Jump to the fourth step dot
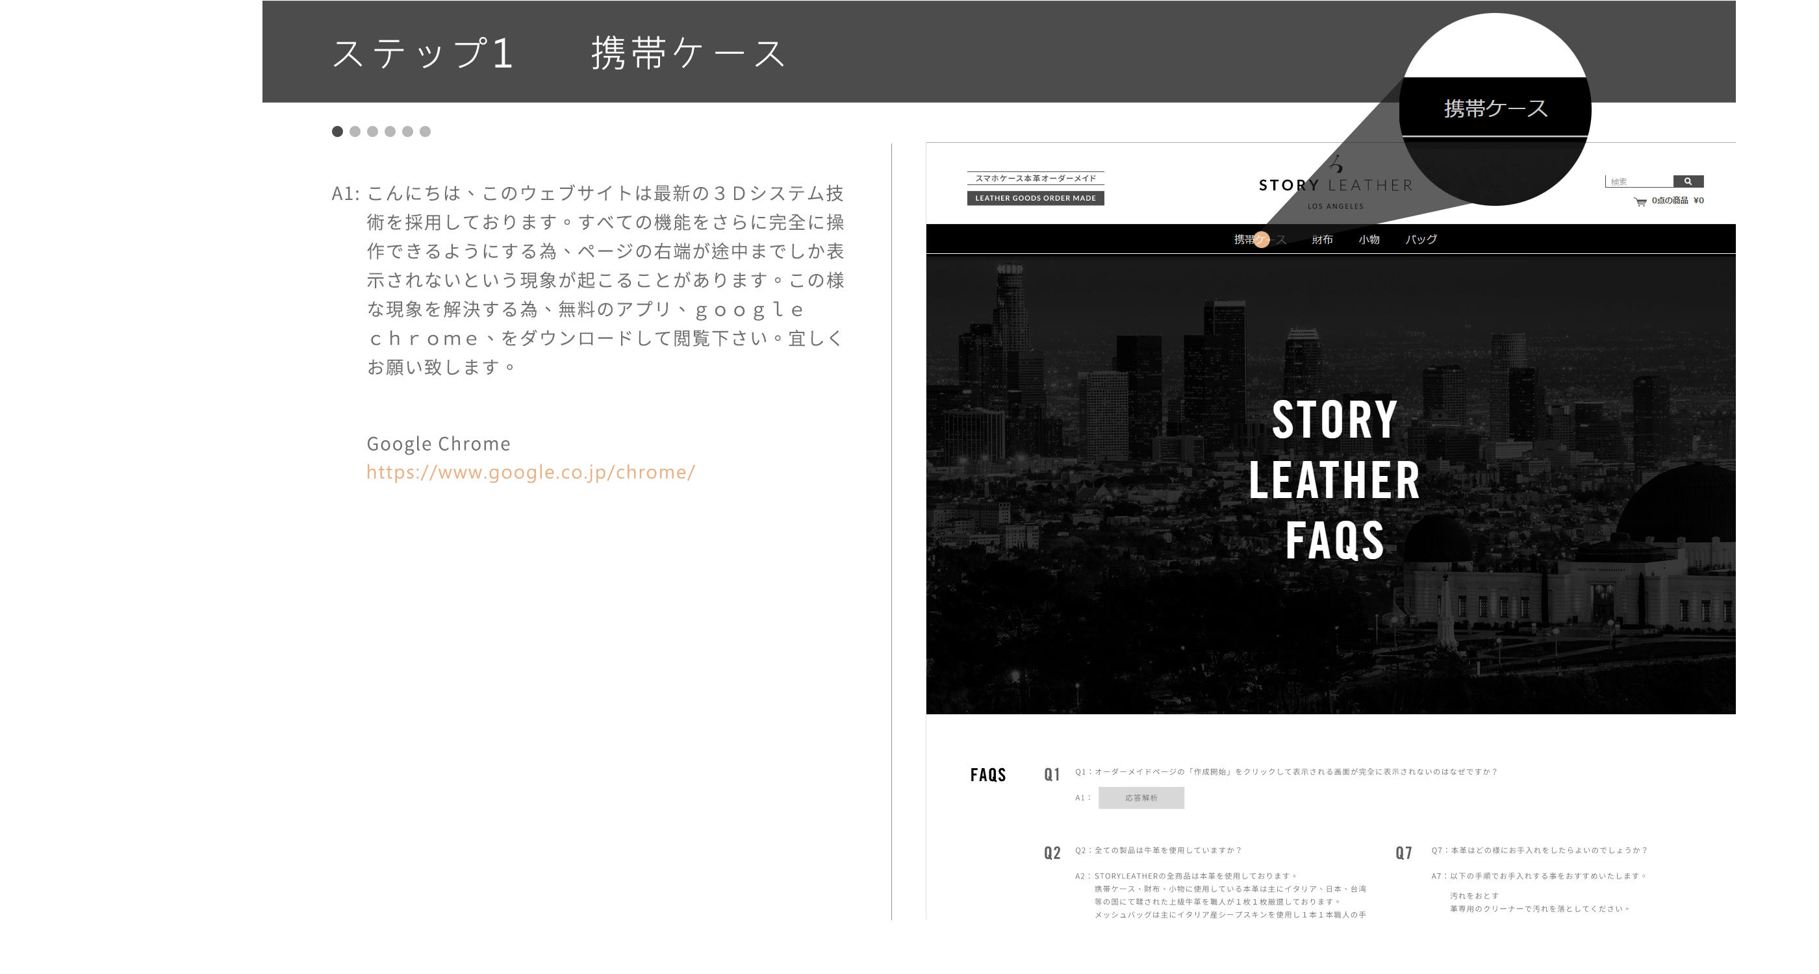1819x974 pixels. coord(390,131)
